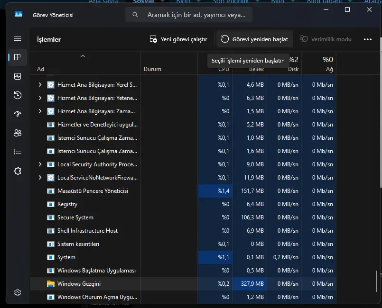Open the App history sidebar icon
This screenshot has width=382, height=308.
click(18, 95)
